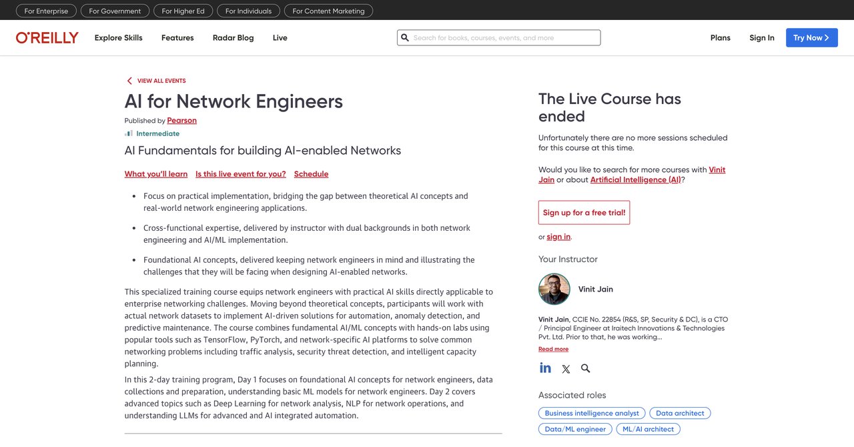Jump to Is this live event for you?
The width and height of the screenshot is (854, 447).
[x=241, y=174]
